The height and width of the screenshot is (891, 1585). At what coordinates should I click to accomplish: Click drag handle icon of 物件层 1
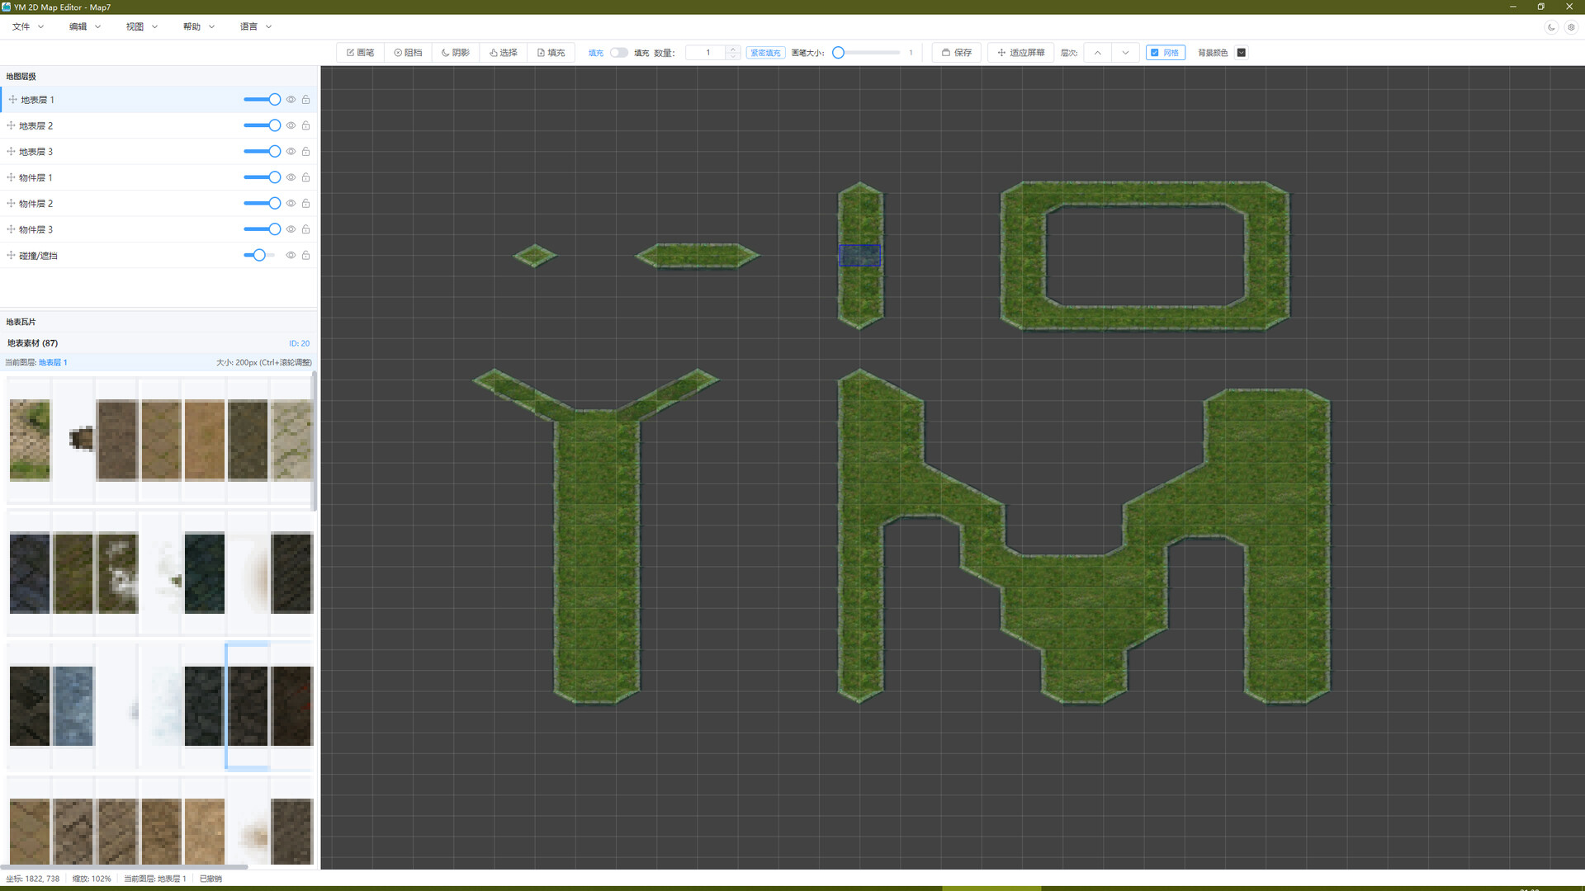tap(11, 177)
